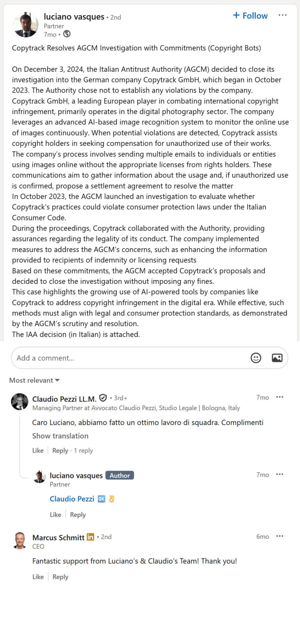Image resolution: width=300 pixels, height=633 pixels.
Task: Open options menu for Marcus Schmitt's comment
Action: pyautogui.click(x=280, y=536)
